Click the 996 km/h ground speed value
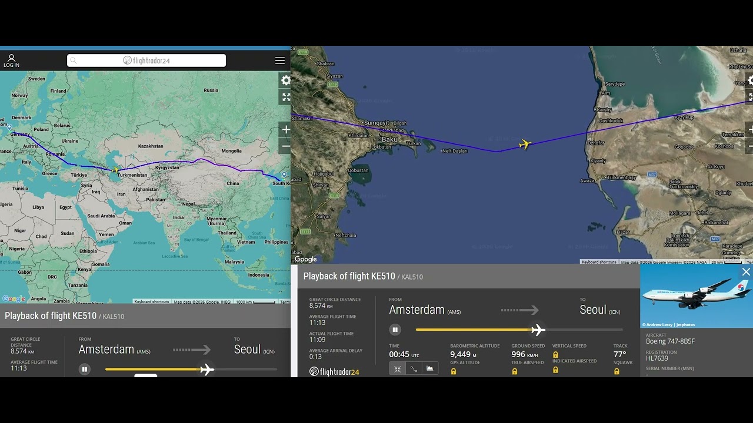Screen dimensions: 753x423 [525, 355]
